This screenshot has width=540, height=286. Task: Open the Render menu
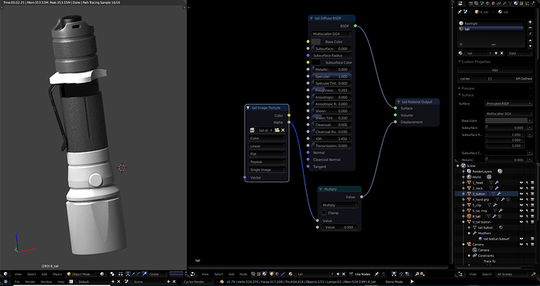[x=31, y=281]
